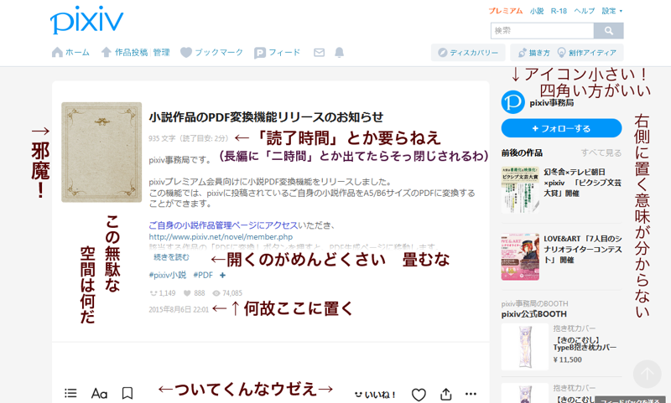Click the search magnifier button
Viewport: 671px width, 403px height.
point(609,31)
